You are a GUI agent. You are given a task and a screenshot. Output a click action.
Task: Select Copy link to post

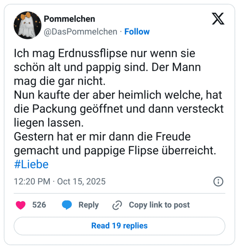click(159, 205)
